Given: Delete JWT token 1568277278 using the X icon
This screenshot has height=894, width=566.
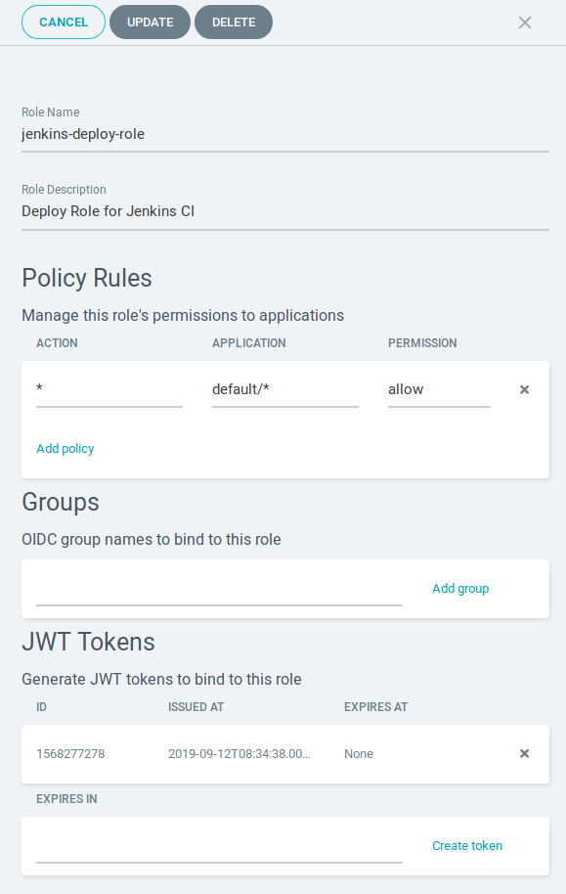Looking at the screenshot, I should [x=524, y=753].
